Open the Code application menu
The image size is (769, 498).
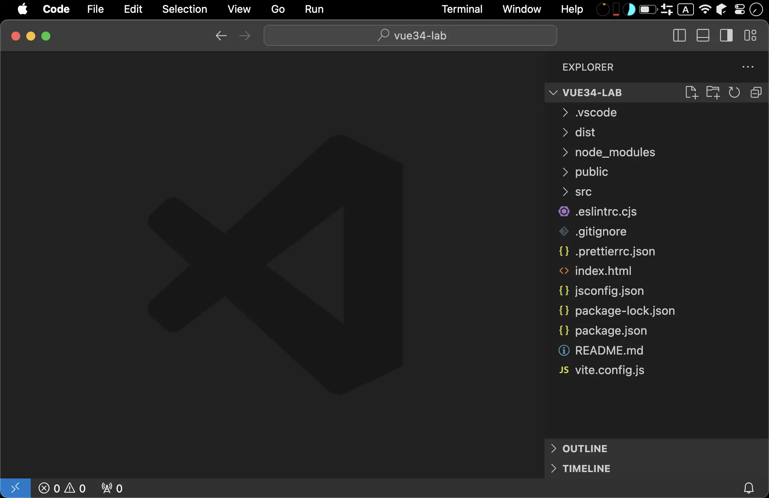pos(56,9)
